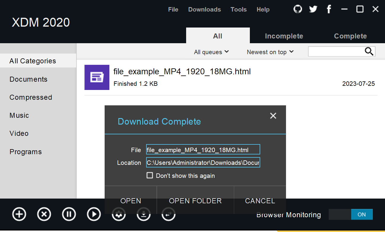Image resolution: width=385 pixels, height=232 pixels.
Task: Click the batch download icon
Action: [143, 214]
